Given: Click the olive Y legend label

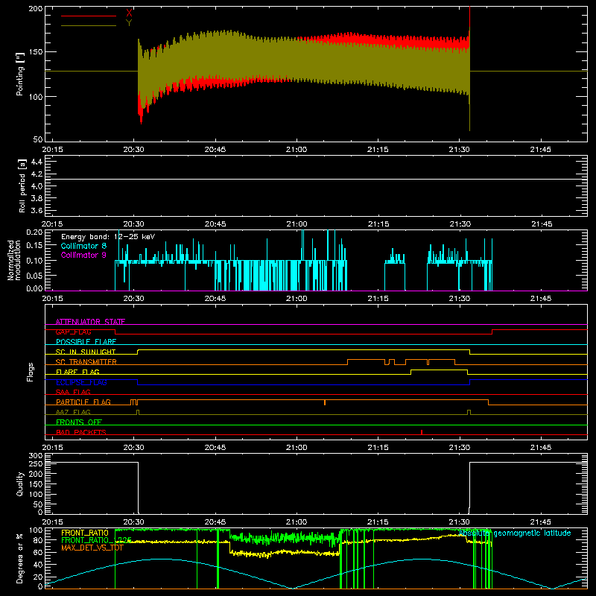Looking at the screenshot, I should click(x=129, y=23).
